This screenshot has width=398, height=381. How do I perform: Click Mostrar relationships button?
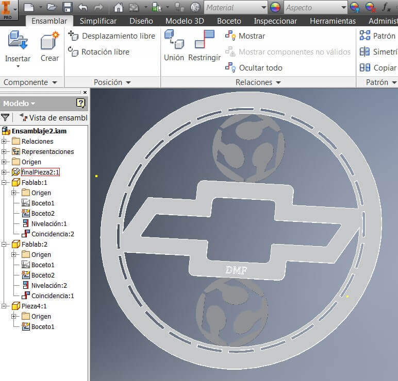[x=245, y=36]
